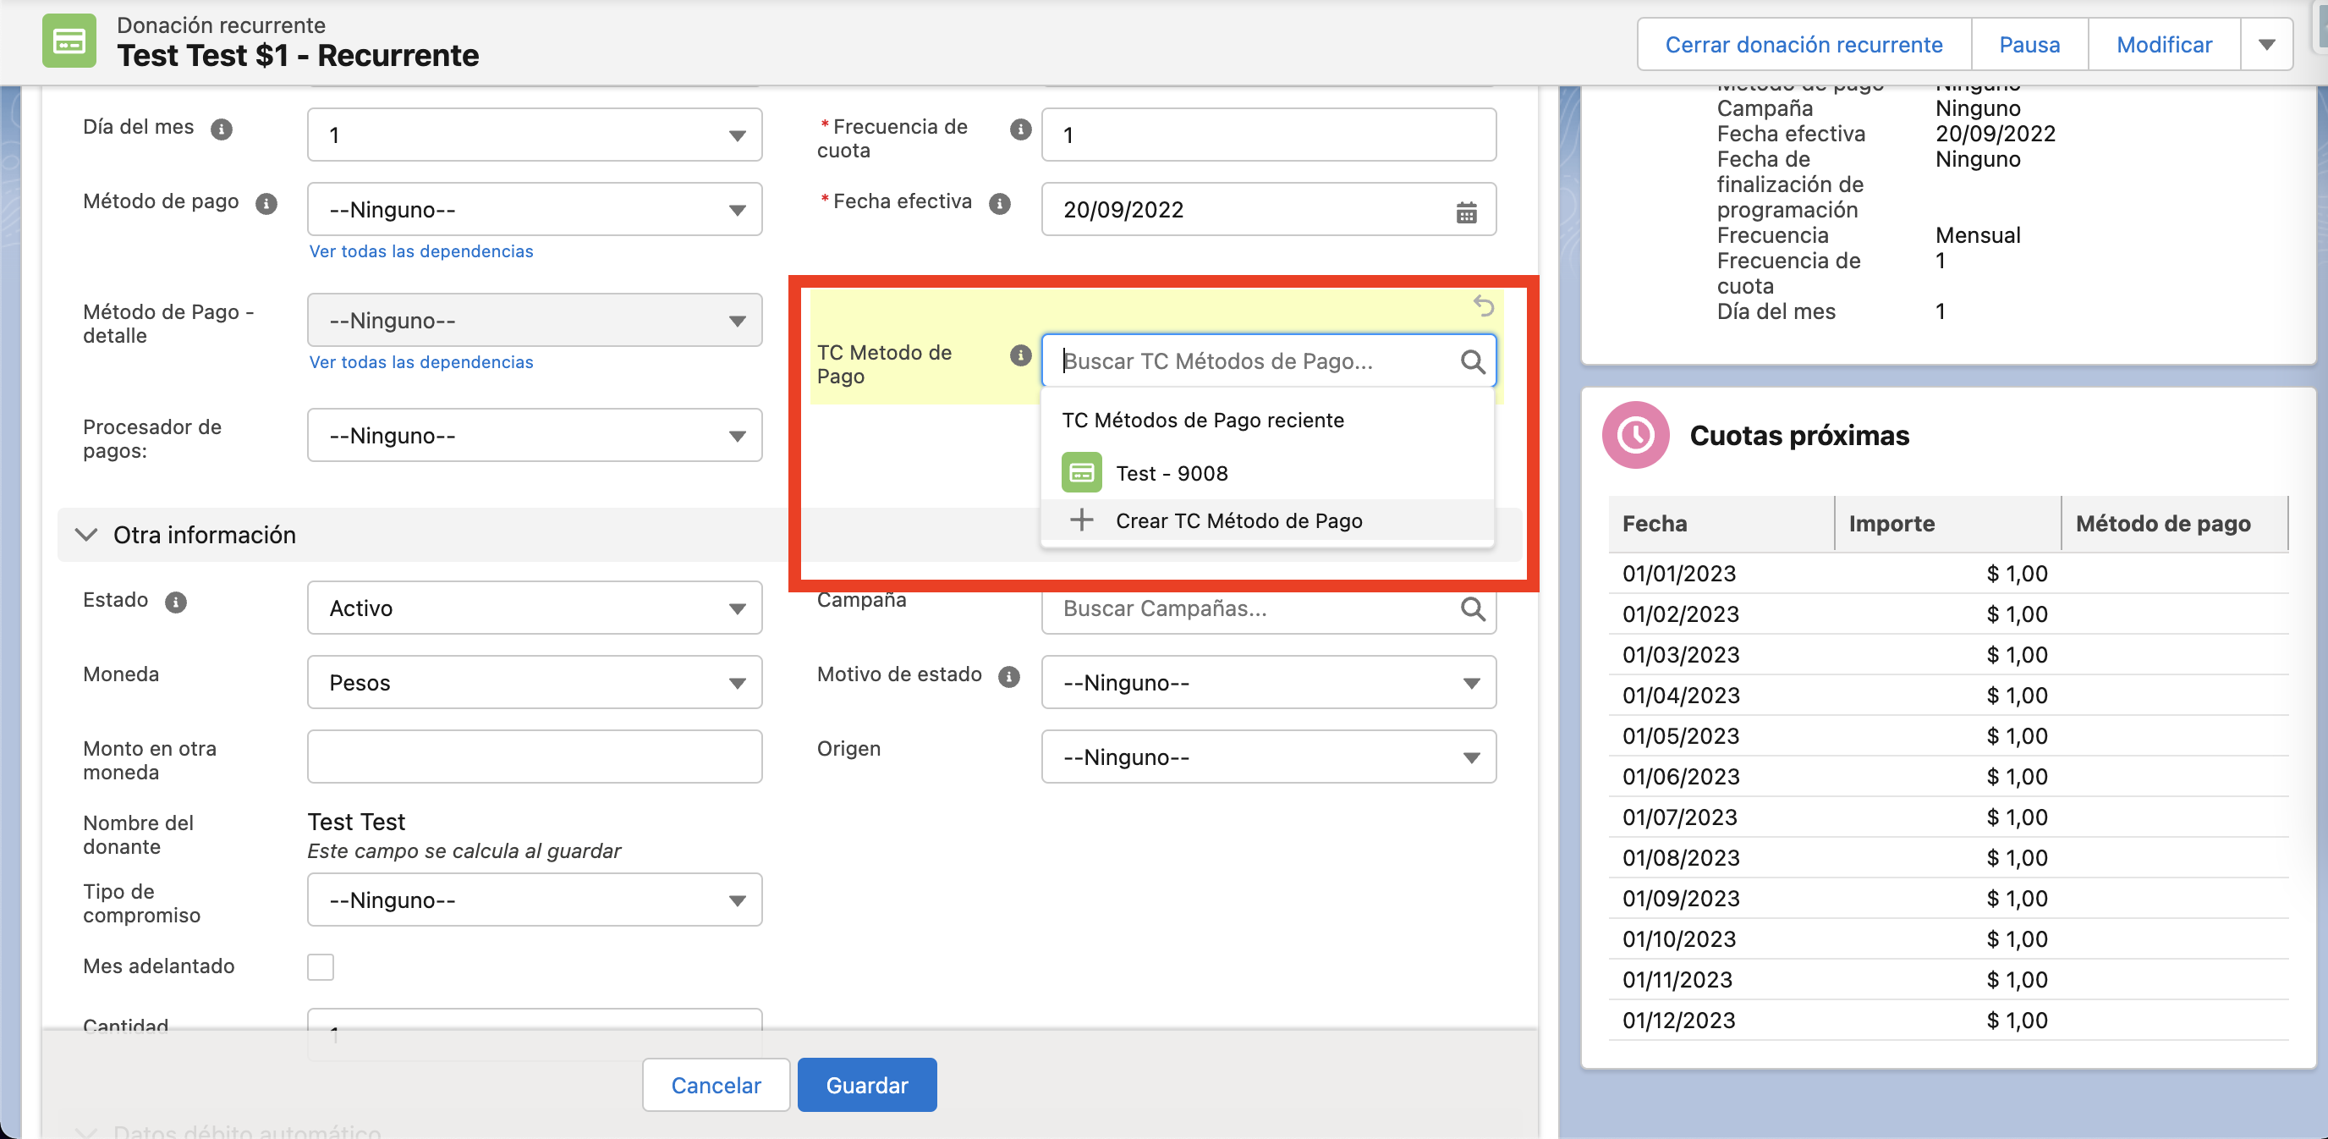Click the TC Métodos de Pago reciente heading

click(1202, 420)
